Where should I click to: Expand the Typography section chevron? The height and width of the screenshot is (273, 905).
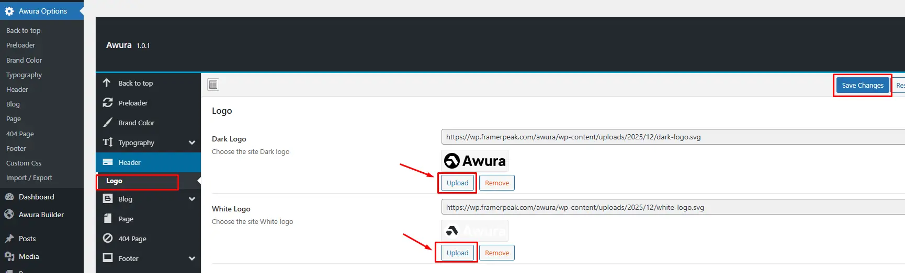[192, 143]
